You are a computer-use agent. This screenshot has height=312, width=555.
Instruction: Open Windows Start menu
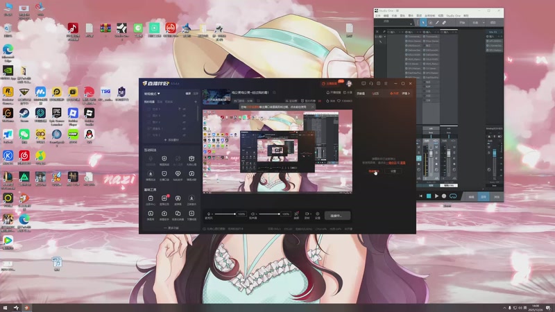point(5,308)
